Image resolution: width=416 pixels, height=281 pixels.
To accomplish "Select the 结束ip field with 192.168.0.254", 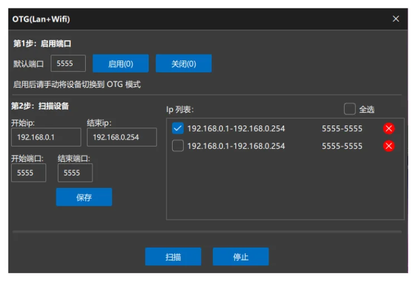I will point(122,137).
